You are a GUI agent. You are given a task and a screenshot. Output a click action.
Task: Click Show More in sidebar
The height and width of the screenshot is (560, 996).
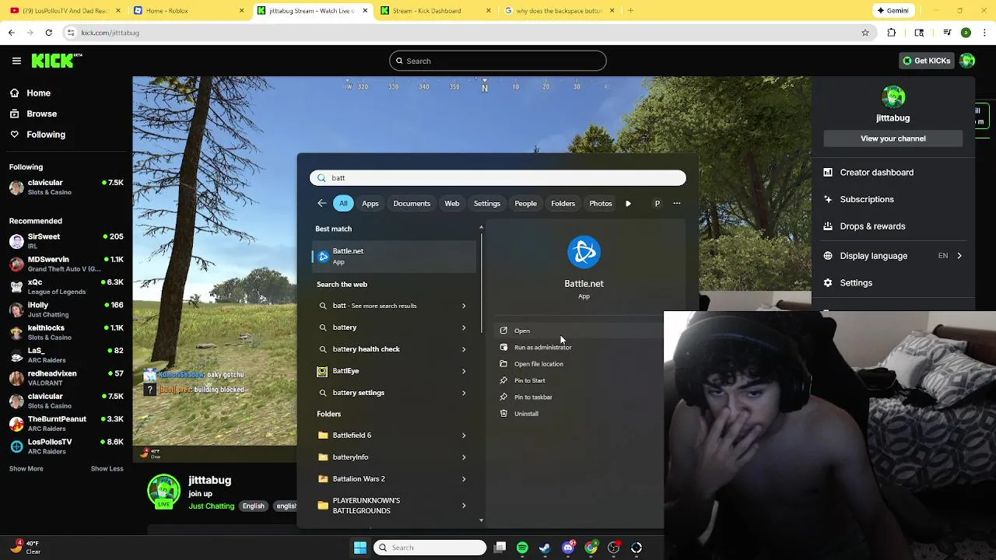coord(26,469)
